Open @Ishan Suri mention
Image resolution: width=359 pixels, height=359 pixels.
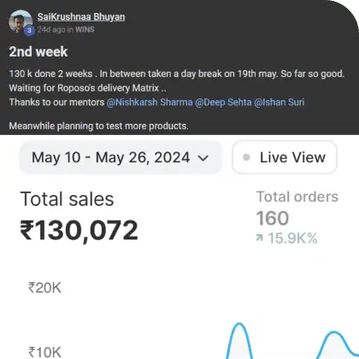click(280, 102)
